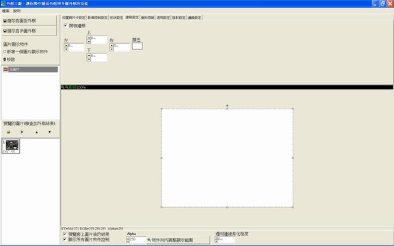Click the red icon beside 主圖片
394x246 pixels.
click(5, 69)
